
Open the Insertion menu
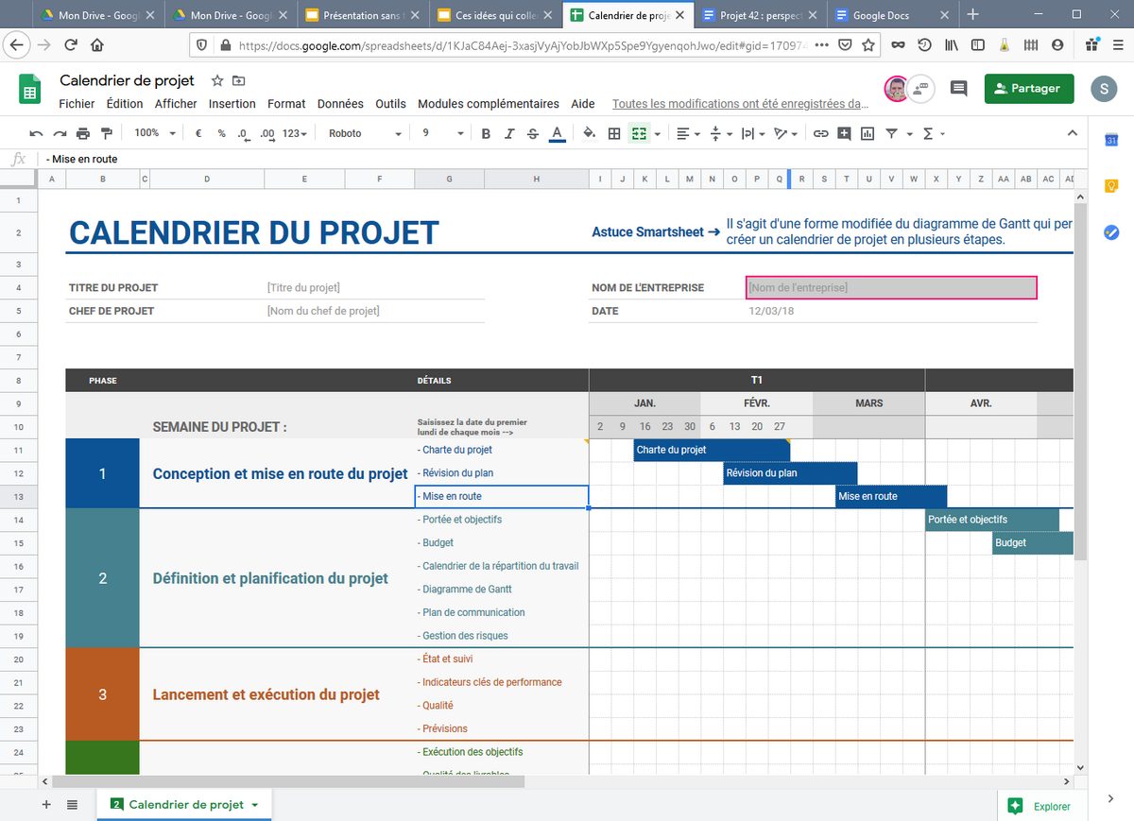point(232,104)
